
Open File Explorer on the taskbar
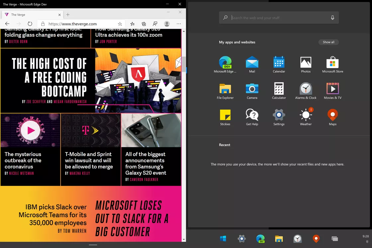tap(279, 239)
